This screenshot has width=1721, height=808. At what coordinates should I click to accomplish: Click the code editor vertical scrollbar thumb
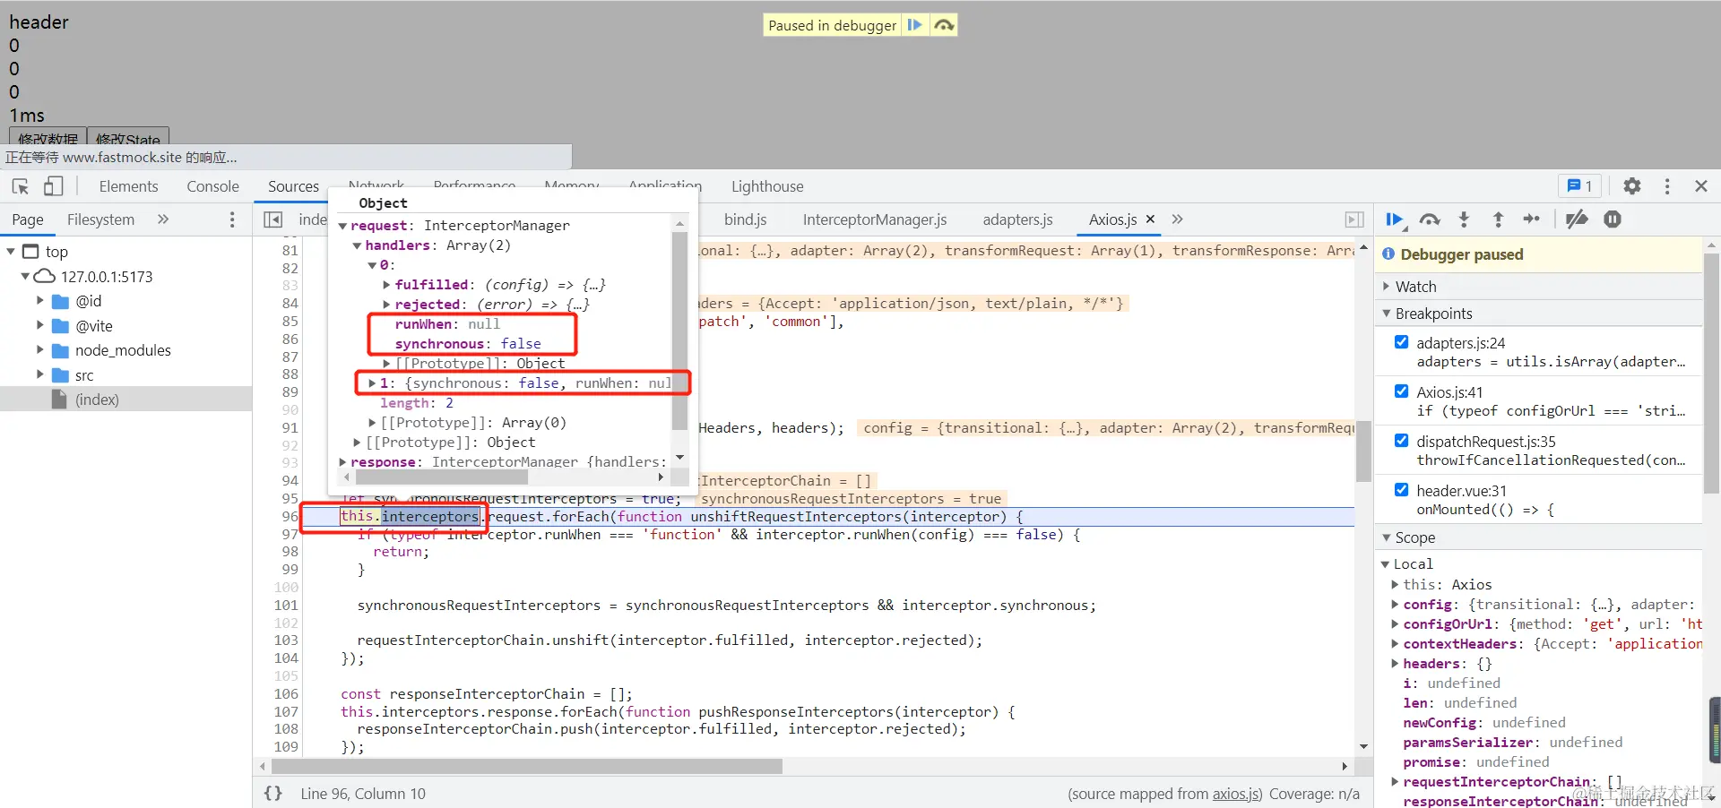(1363, 451)
